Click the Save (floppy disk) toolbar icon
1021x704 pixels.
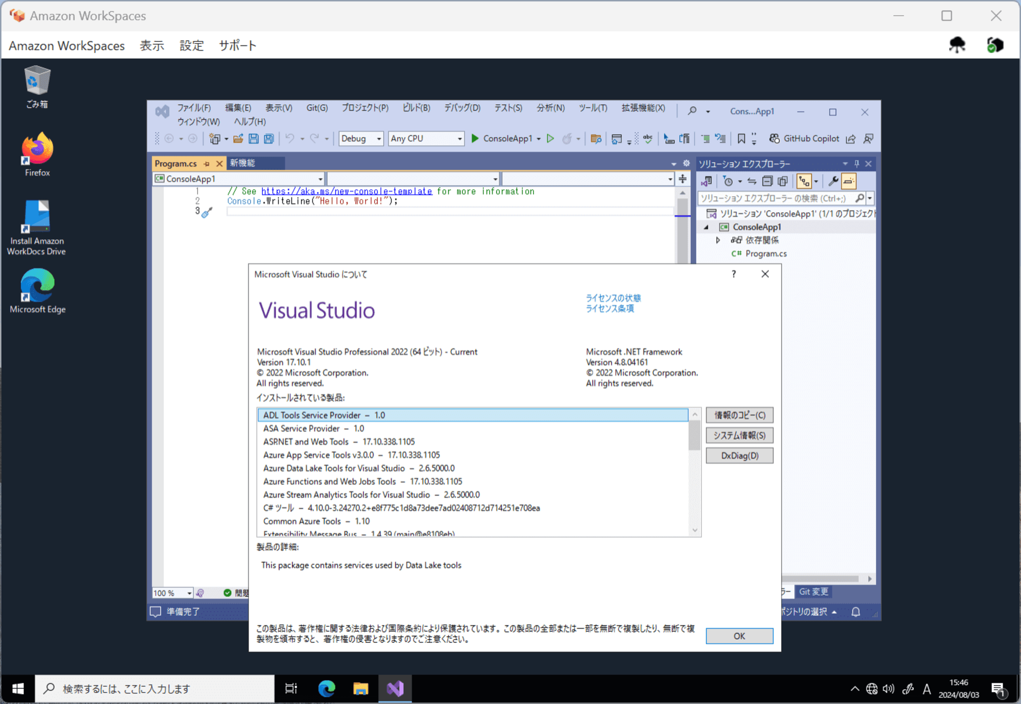253,139
